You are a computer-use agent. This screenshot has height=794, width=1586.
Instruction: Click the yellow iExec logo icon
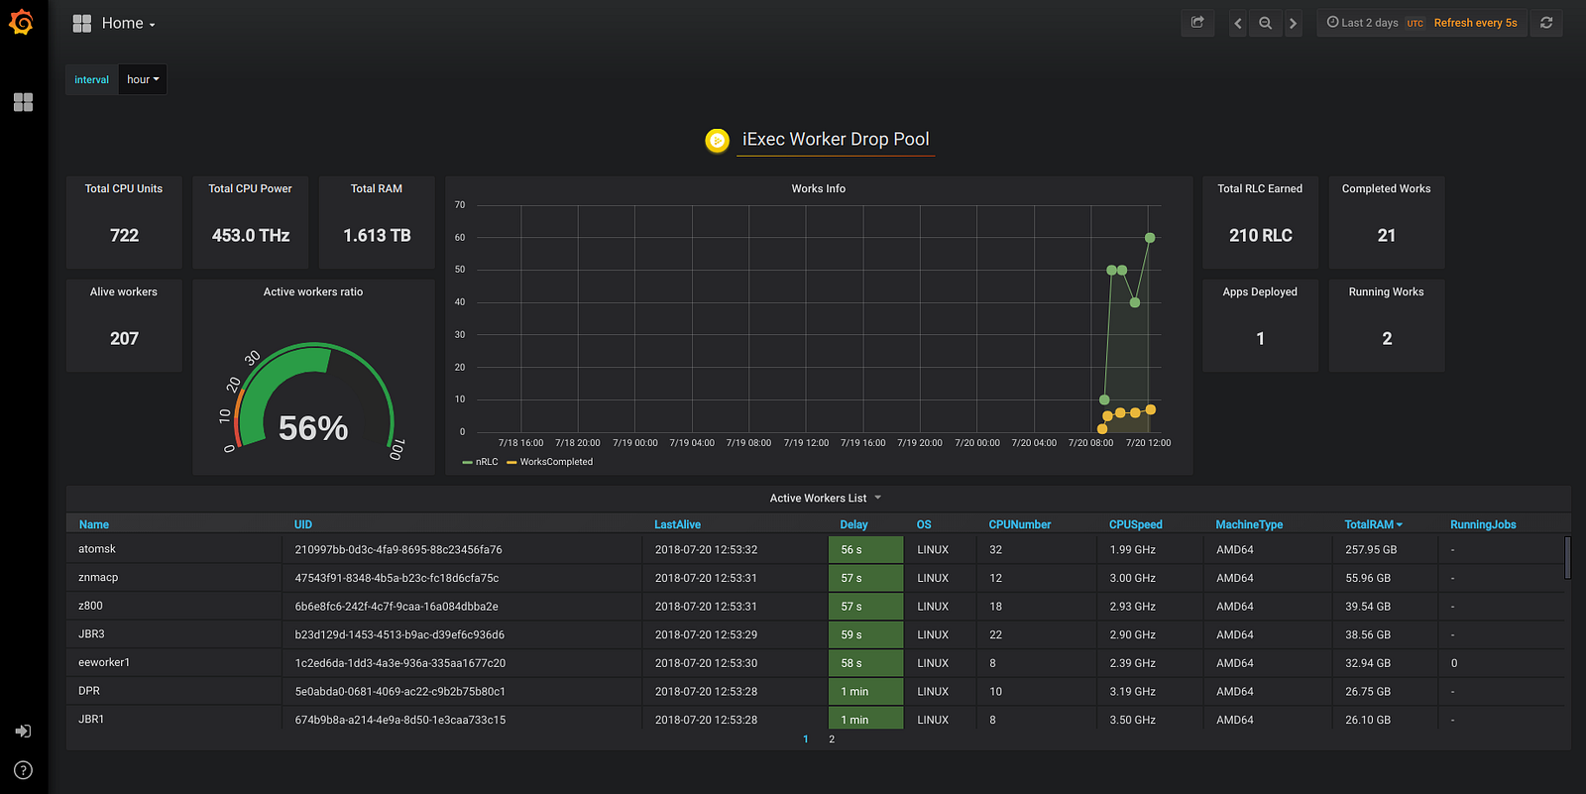point(717,141)
